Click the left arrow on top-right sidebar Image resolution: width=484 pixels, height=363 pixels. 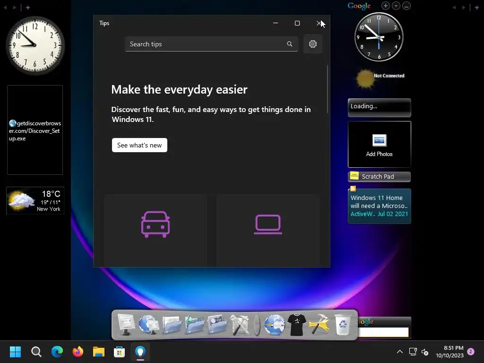point(454,8)
